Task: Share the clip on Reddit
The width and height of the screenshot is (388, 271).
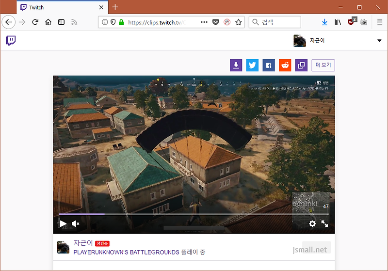Action: click(x=285, y=65)
